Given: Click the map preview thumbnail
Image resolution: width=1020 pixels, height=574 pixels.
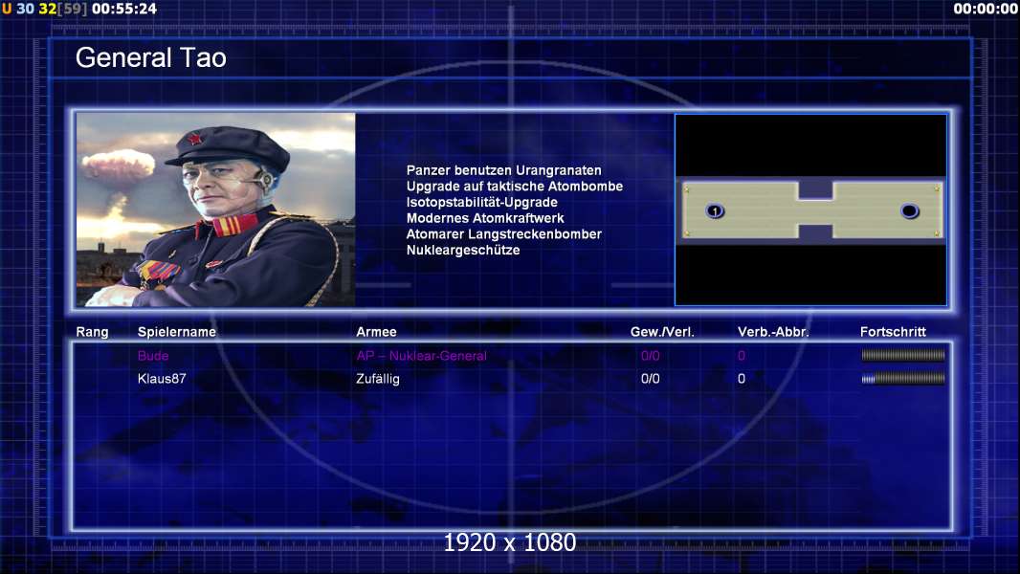Looking at the screenshot, I should click(810, 210).
